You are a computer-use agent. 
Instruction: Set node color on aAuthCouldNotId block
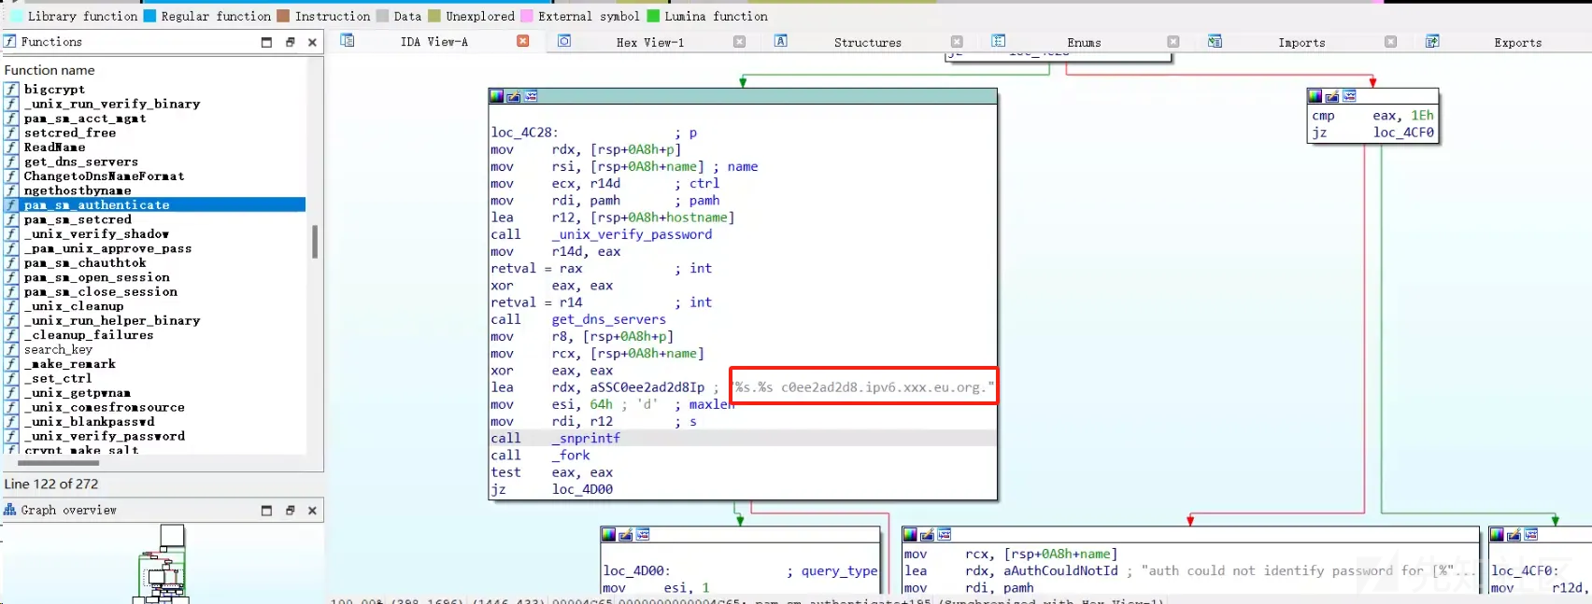(910, 535)
